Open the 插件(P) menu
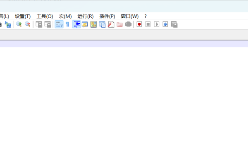 (107, 16)
